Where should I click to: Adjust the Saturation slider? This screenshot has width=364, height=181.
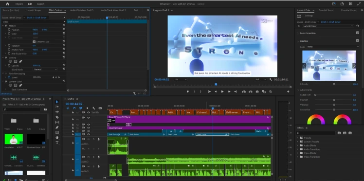(334, 109)
